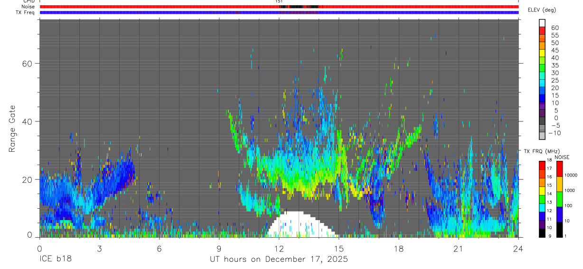Image resolution: width=583 pixels, height=269 pixels.
Task: Select the blue 15–20 degree elevation swatch
Action: (542, 91)
